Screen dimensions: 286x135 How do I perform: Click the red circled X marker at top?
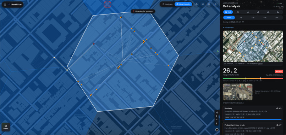(108, 4)
